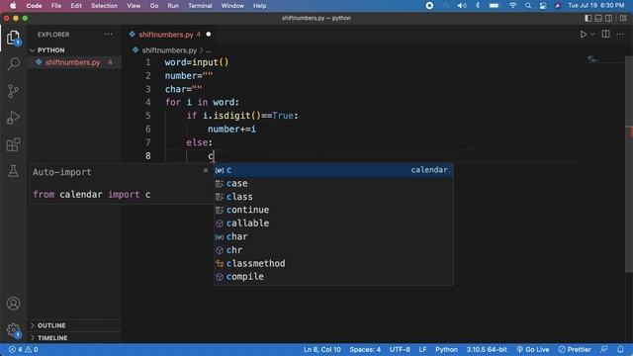Open the Selection menu
This screenshot has width=633, height=356.
point(104,6)
